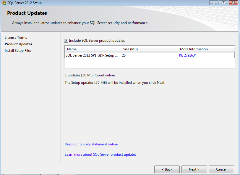Select Product Updates step in sidebar
The image size is (240, 175).
18,44
